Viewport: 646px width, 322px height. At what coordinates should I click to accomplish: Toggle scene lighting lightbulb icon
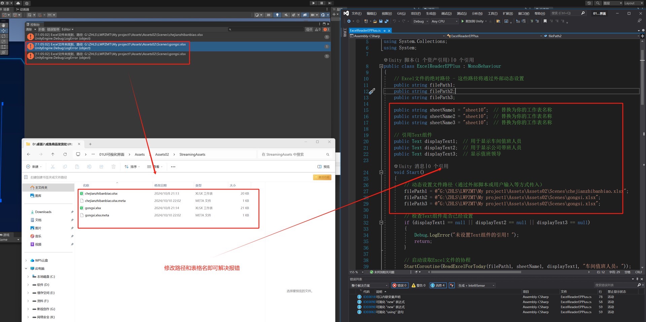(x=277, y=15)
